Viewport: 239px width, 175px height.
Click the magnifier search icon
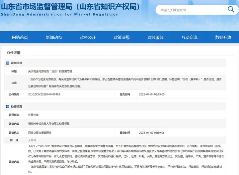click(x=231, y=9)
